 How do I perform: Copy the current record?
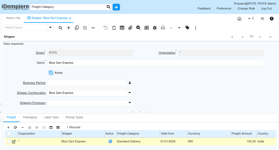(77, 28)
